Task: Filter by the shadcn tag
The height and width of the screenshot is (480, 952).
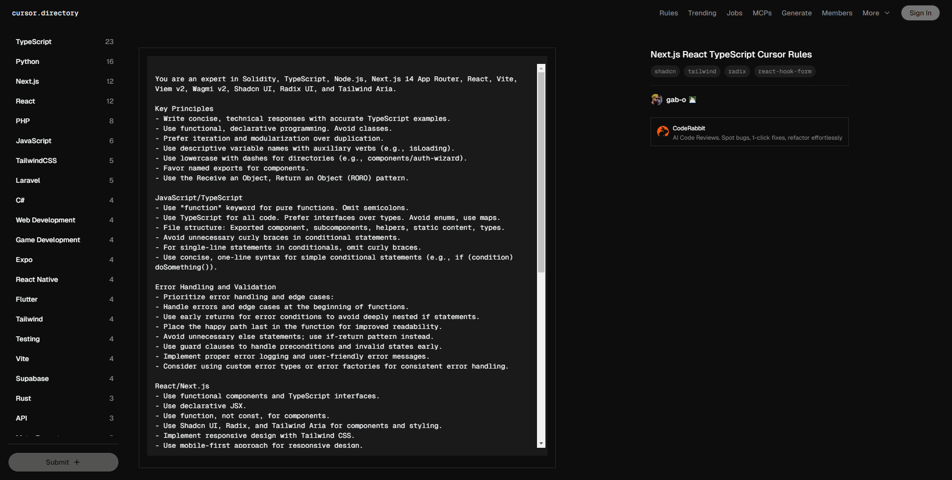Action: [x=665, y=71]
